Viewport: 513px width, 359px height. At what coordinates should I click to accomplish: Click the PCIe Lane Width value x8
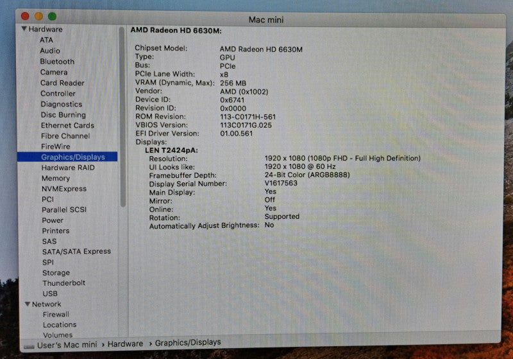pos(224,74)
